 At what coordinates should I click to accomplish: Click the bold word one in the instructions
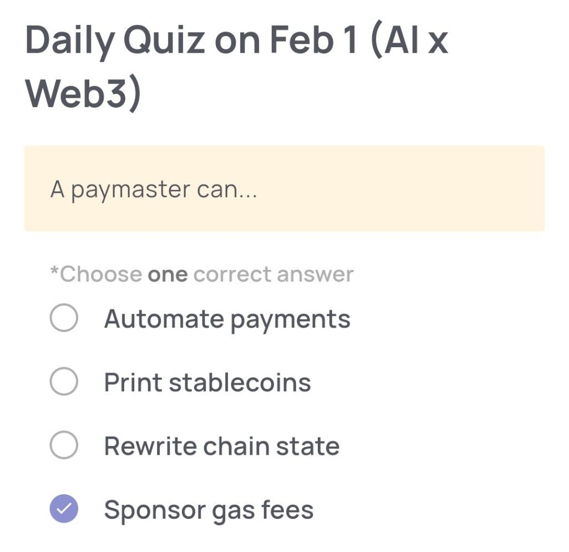[169, 273]
